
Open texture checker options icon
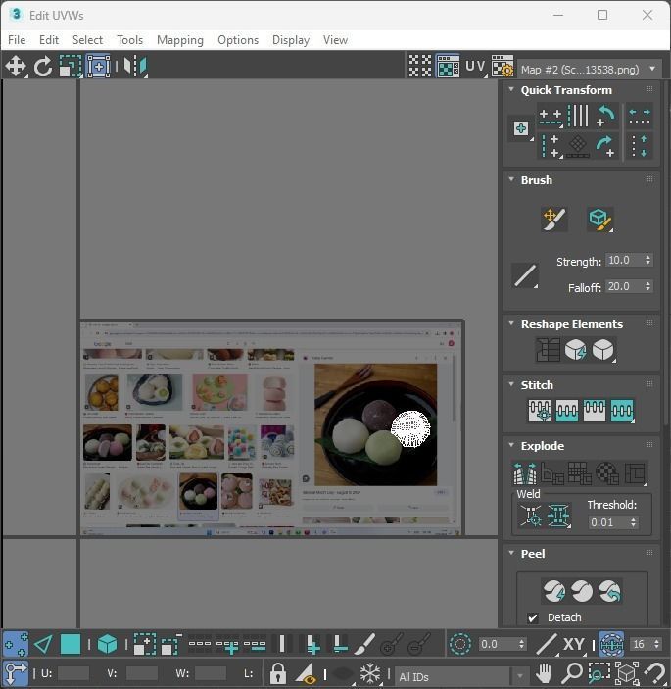click(x=503, y=67)
